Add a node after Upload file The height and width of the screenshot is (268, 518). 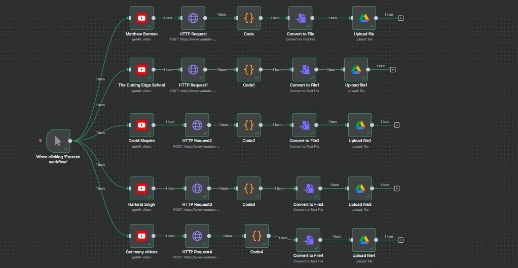point(401,18)
